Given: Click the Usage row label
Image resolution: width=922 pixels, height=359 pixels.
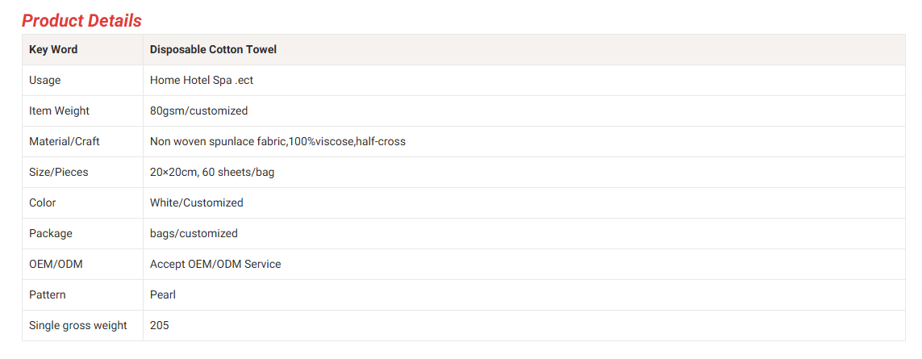Looking at the screenshot, I should click(44, 80).
